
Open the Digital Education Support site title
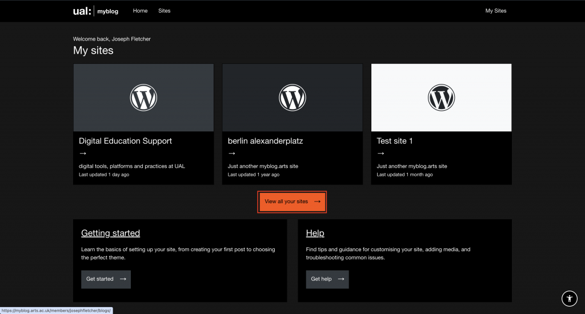[x=125, y=141]
